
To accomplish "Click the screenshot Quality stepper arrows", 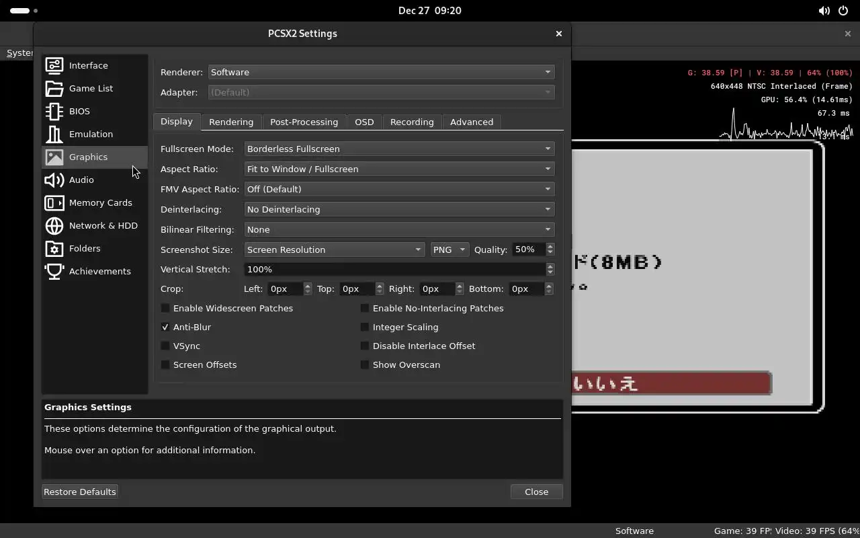I will [x=550, y=249].
